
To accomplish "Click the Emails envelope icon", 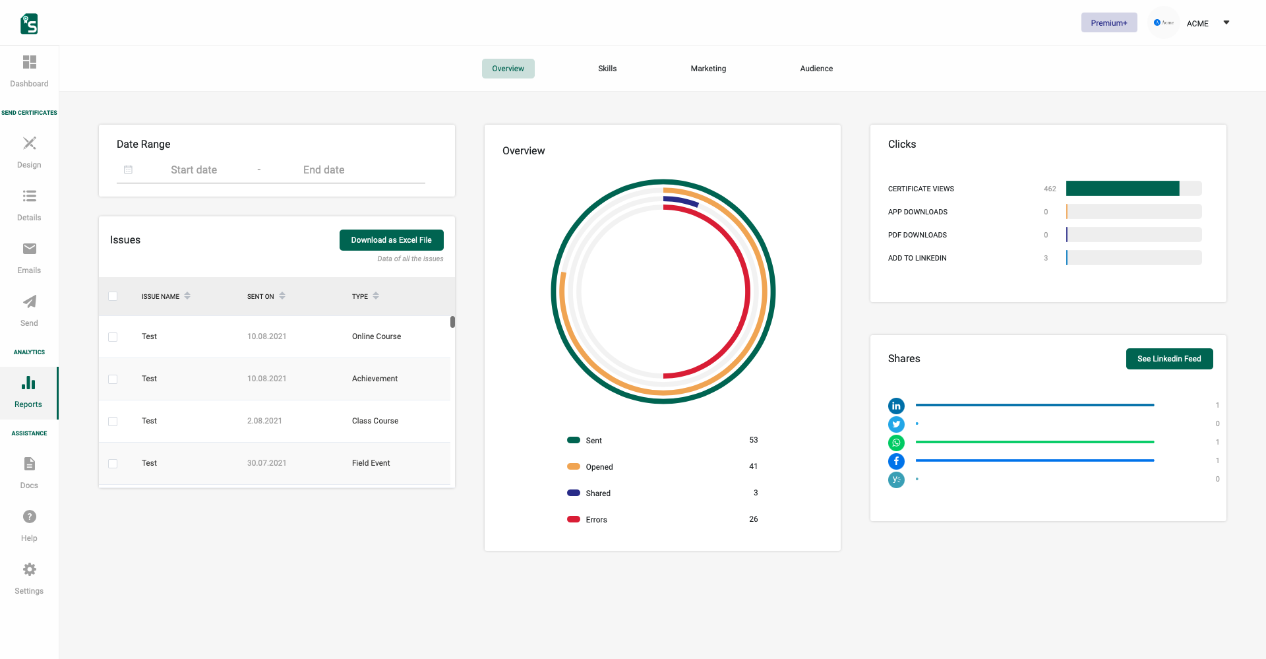I will pos(29,249).
